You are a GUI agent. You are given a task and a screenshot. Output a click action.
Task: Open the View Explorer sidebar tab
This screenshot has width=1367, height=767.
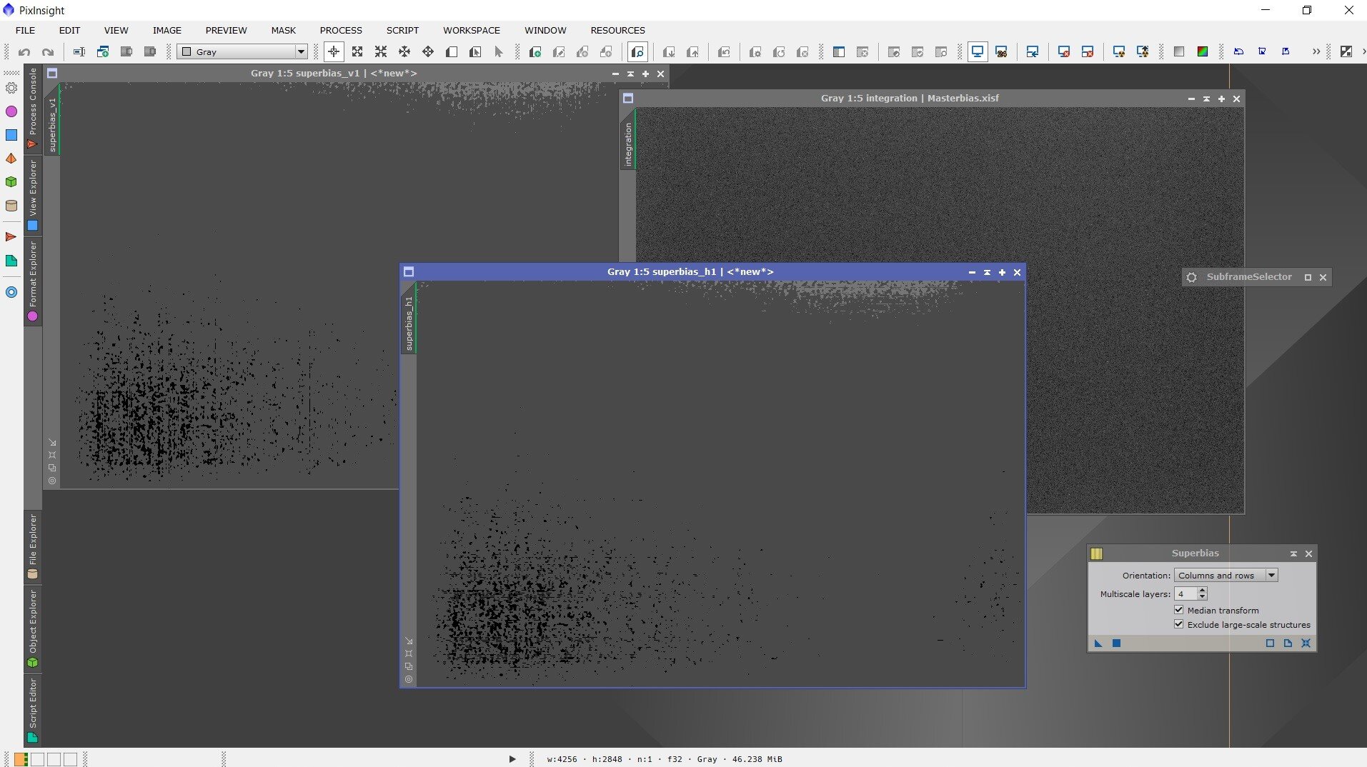coord(32,194)
